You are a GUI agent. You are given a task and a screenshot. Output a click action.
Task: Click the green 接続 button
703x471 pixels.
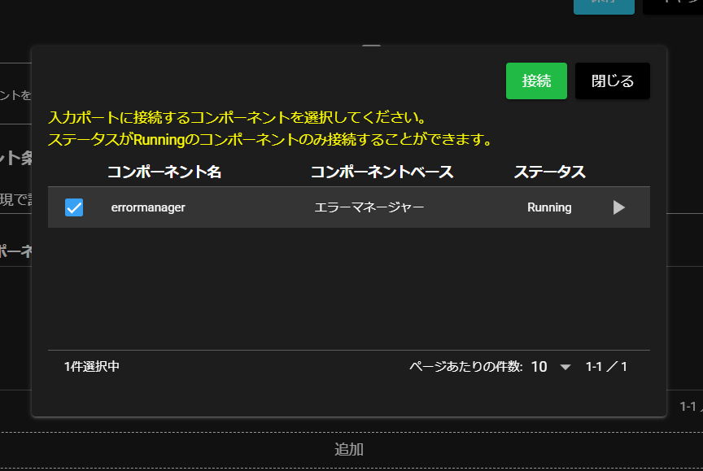click(536, 81)
